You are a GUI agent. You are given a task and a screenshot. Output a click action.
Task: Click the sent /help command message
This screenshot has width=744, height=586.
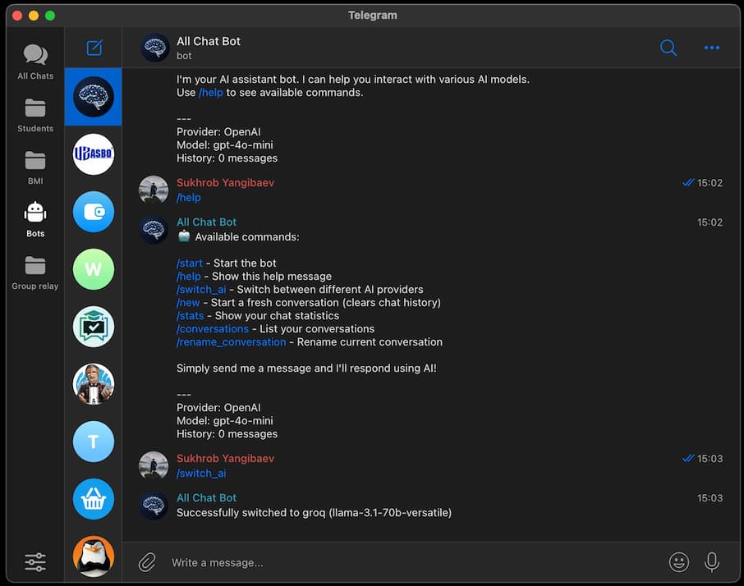click(x=189, y=197)
